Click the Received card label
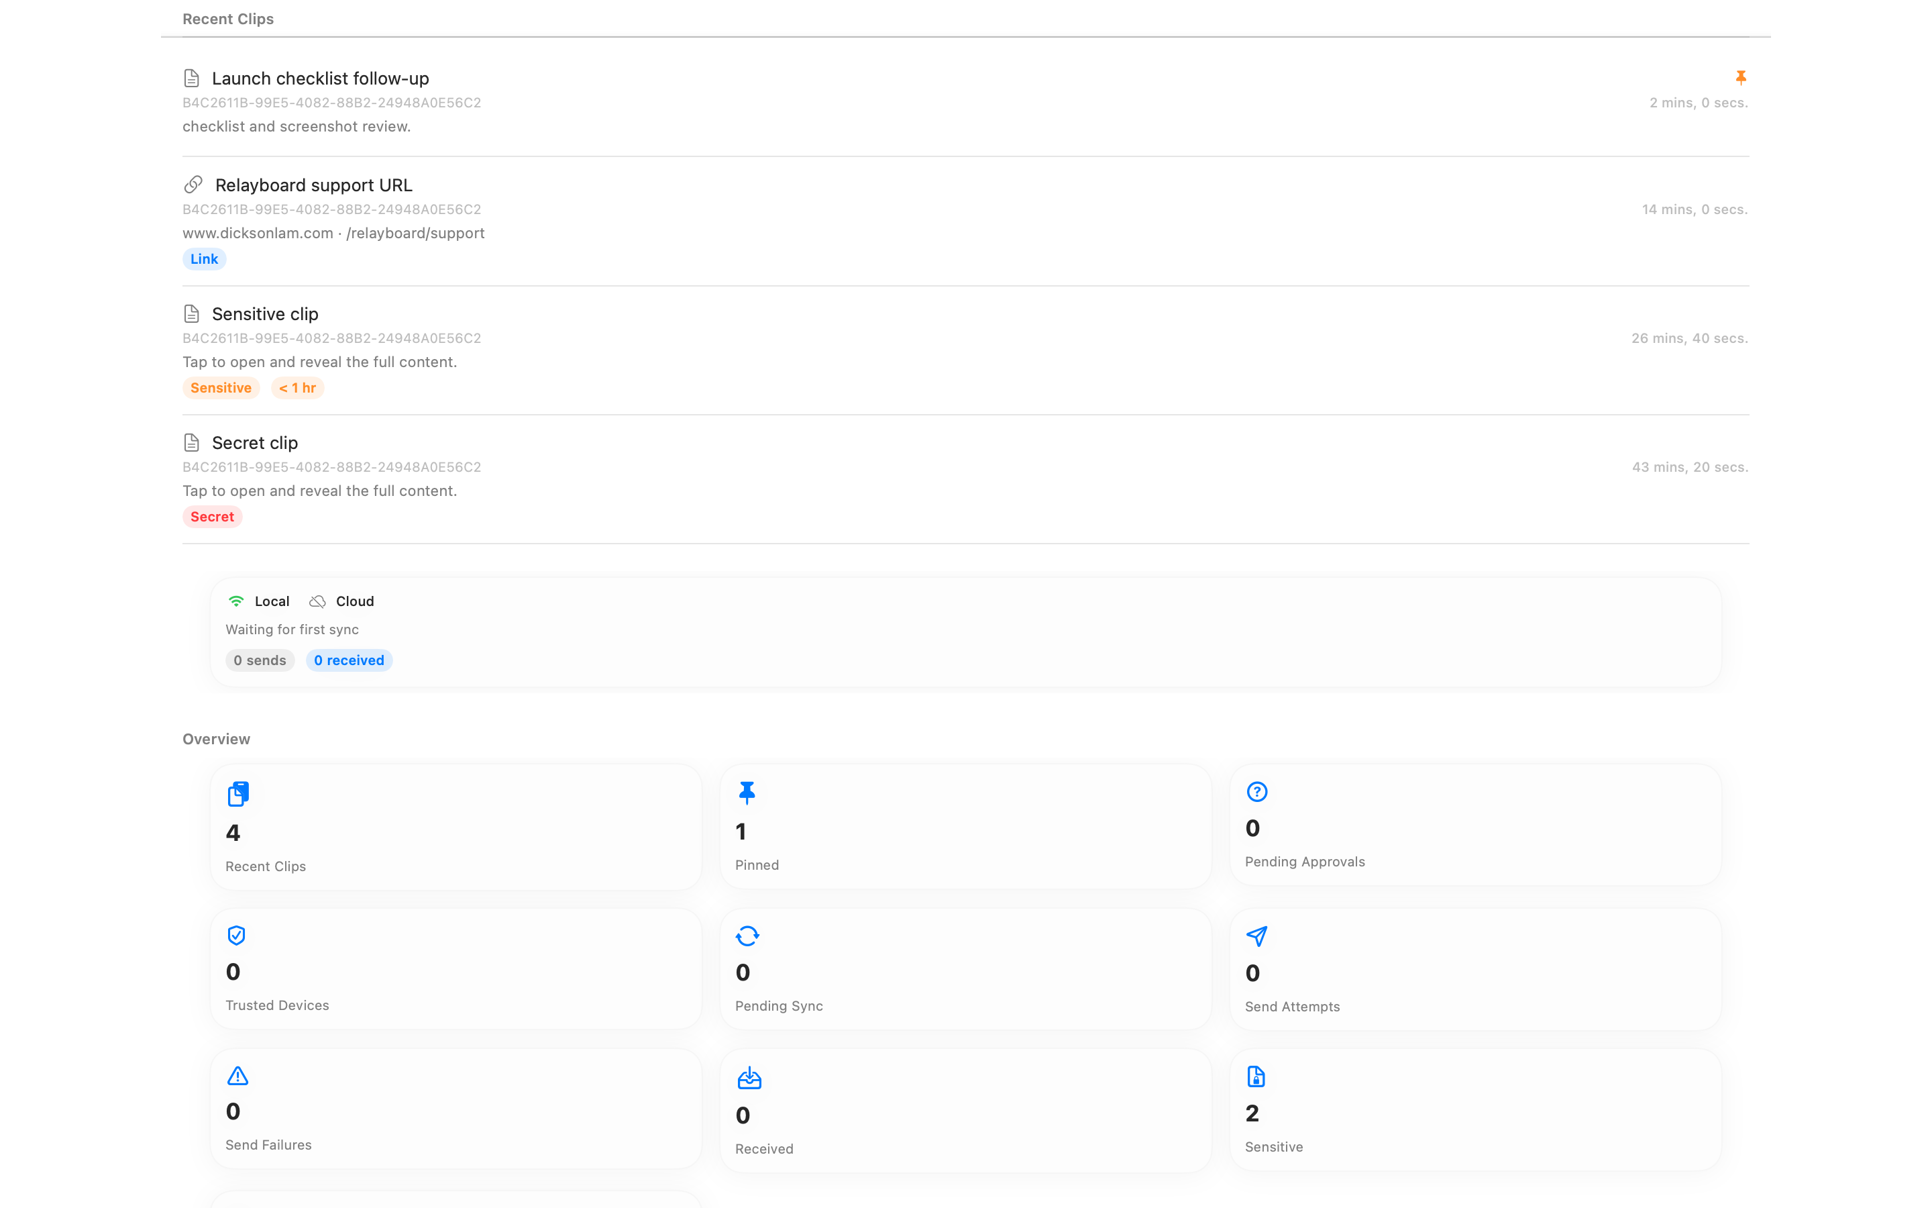The image size is (1932, 1208). [764, 1149]
